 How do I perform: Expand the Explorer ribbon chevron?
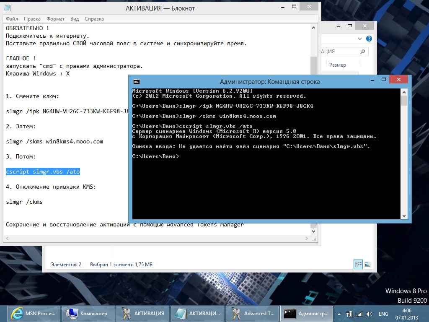[x=360, y=39]
